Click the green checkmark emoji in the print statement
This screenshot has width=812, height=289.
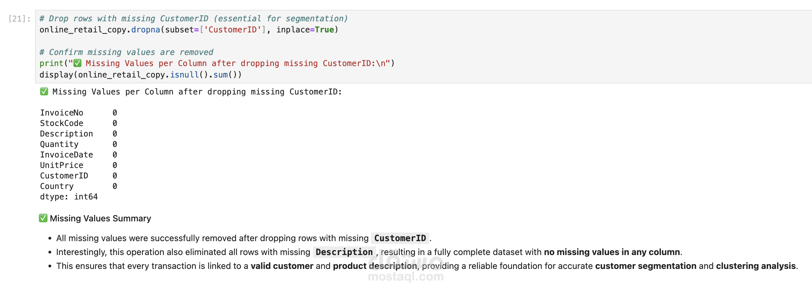click(x=77, y=63)
